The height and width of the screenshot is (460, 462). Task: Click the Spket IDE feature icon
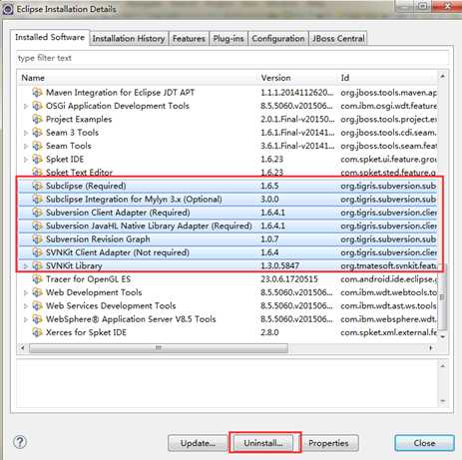(37, 159)
